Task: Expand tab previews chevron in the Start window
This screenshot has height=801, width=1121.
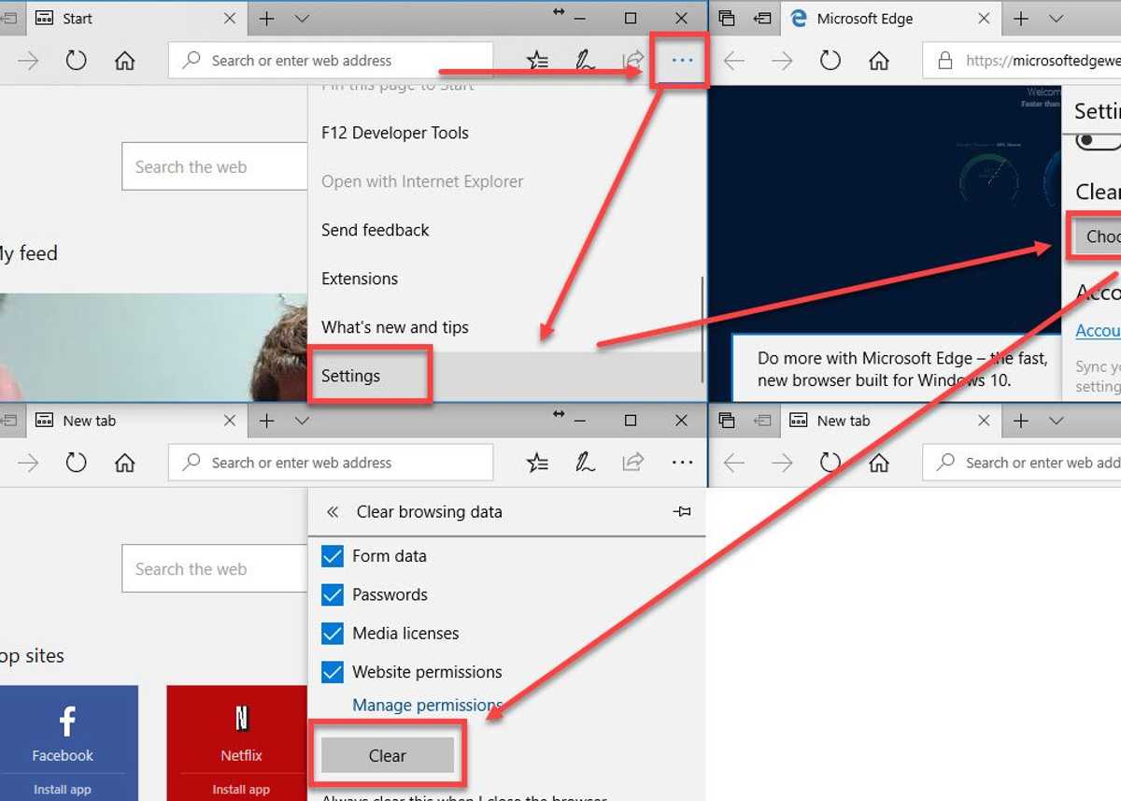Action: point(302,19)
